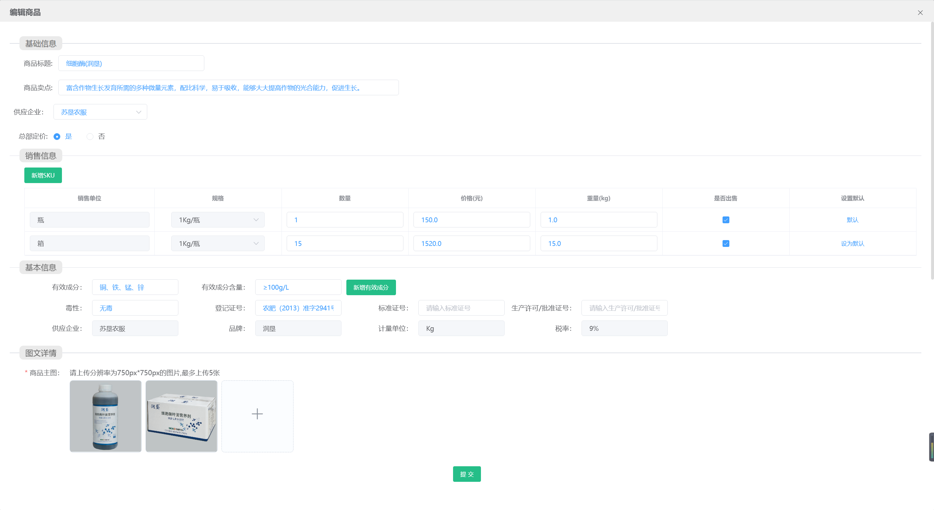Click the 计量单位 field showing Kg
The width and height of the screenshot is (934, 510).
click(461, 329)
